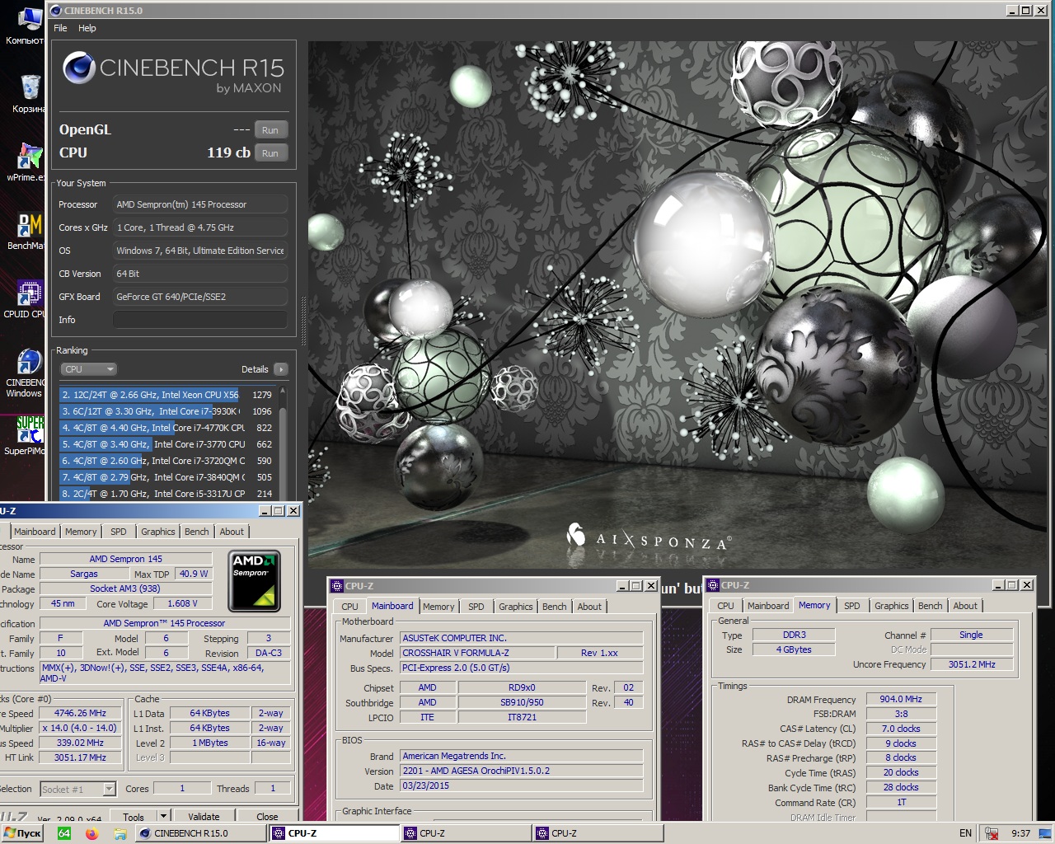Click the AMD Sempron logo in CPU-Z
Screen dimensions: 1055x844
[254, 581]
